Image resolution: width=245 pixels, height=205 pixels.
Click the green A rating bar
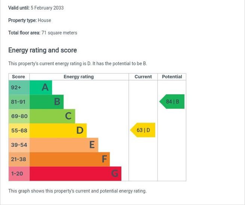(x=40, y=87)
